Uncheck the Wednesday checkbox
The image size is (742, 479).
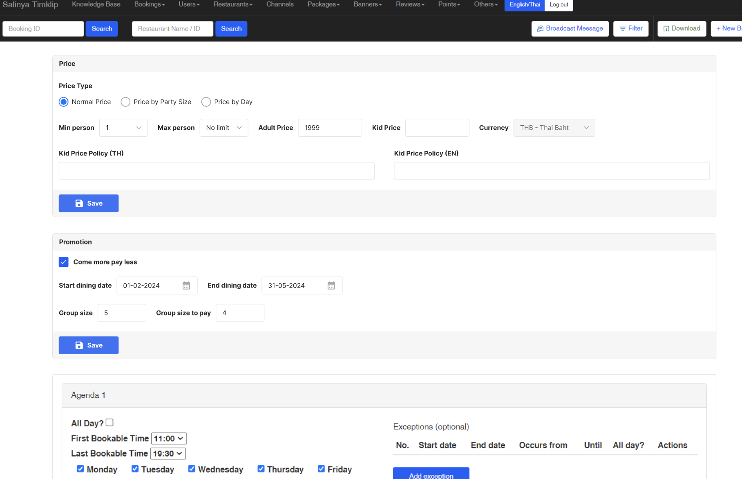[x=192, y=469]
